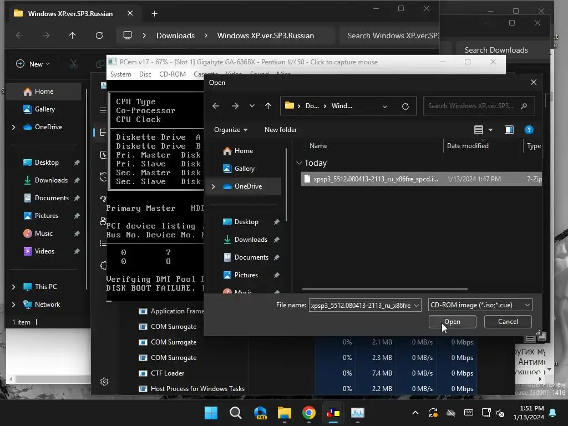This screenshot has height=426, width=568.
Task: Click Cancel button in Open dialog
Action: (508, 322)
